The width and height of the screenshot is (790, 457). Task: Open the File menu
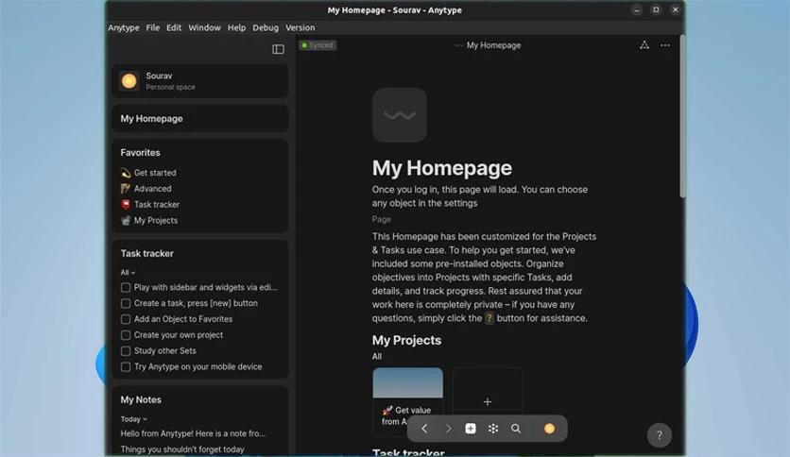153,27
